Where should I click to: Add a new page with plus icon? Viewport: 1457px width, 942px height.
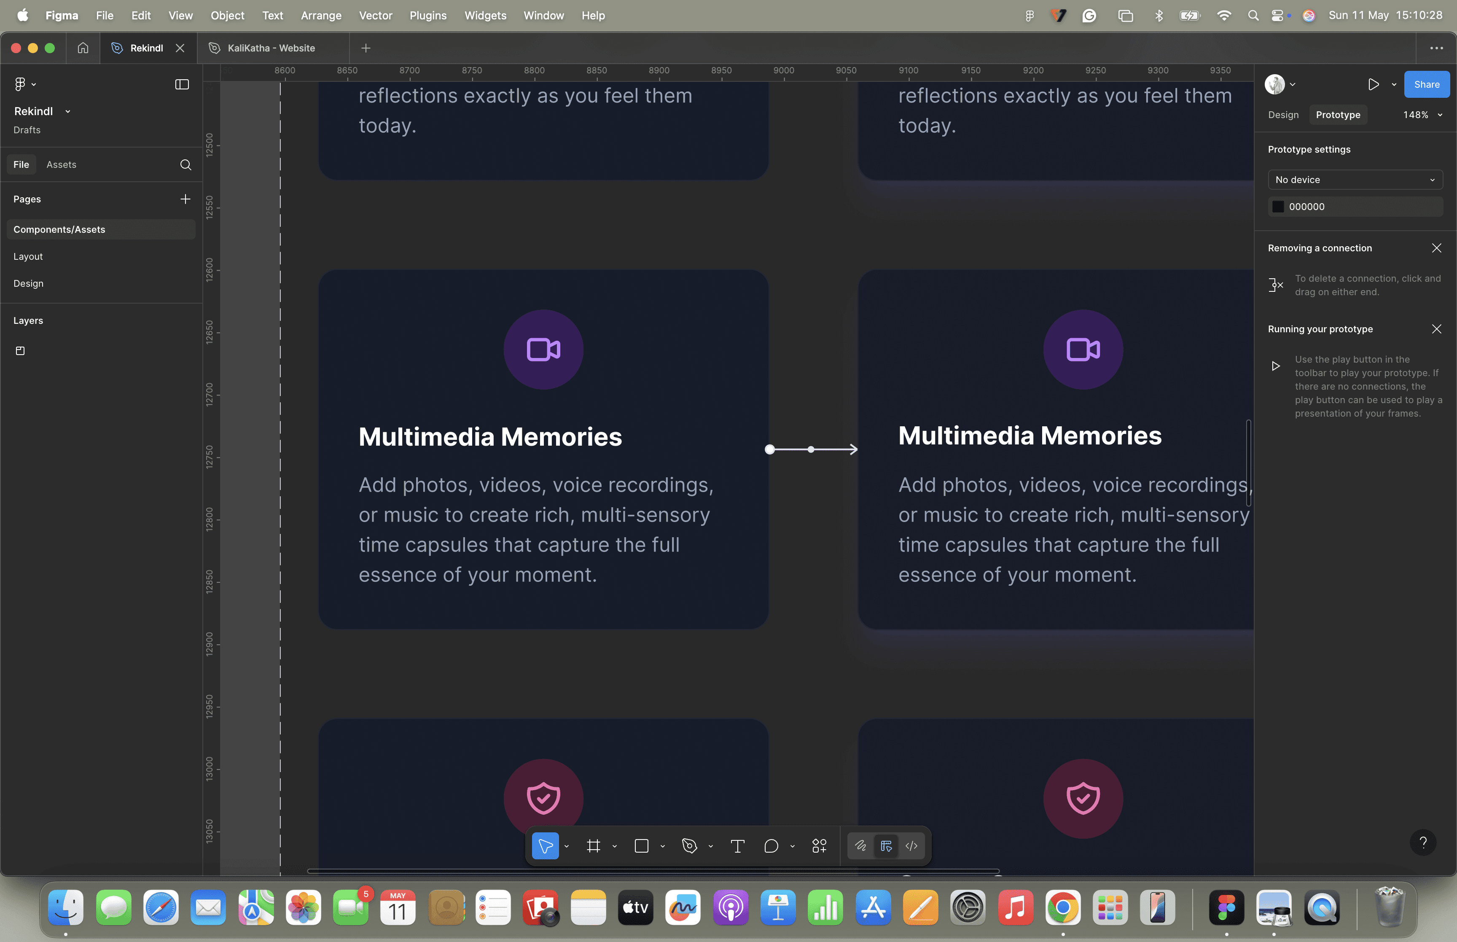tap(185, 199)
